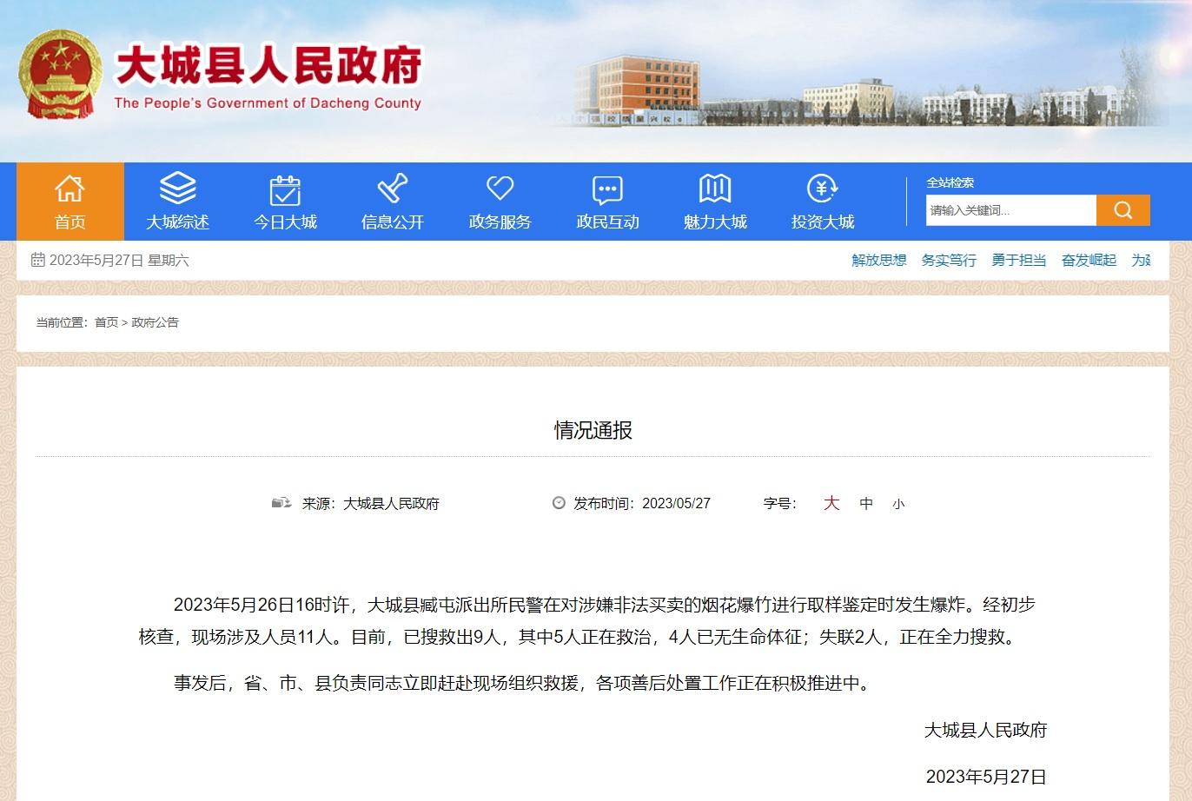The height and width of the screenshot is (801, 1192).
Task: Open the 魅力大城 map icon
Action: [715, 189]
